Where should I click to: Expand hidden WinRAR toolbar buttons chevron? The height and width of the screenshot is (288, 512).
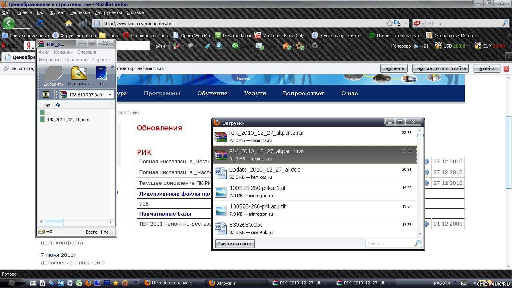(112, 67)
